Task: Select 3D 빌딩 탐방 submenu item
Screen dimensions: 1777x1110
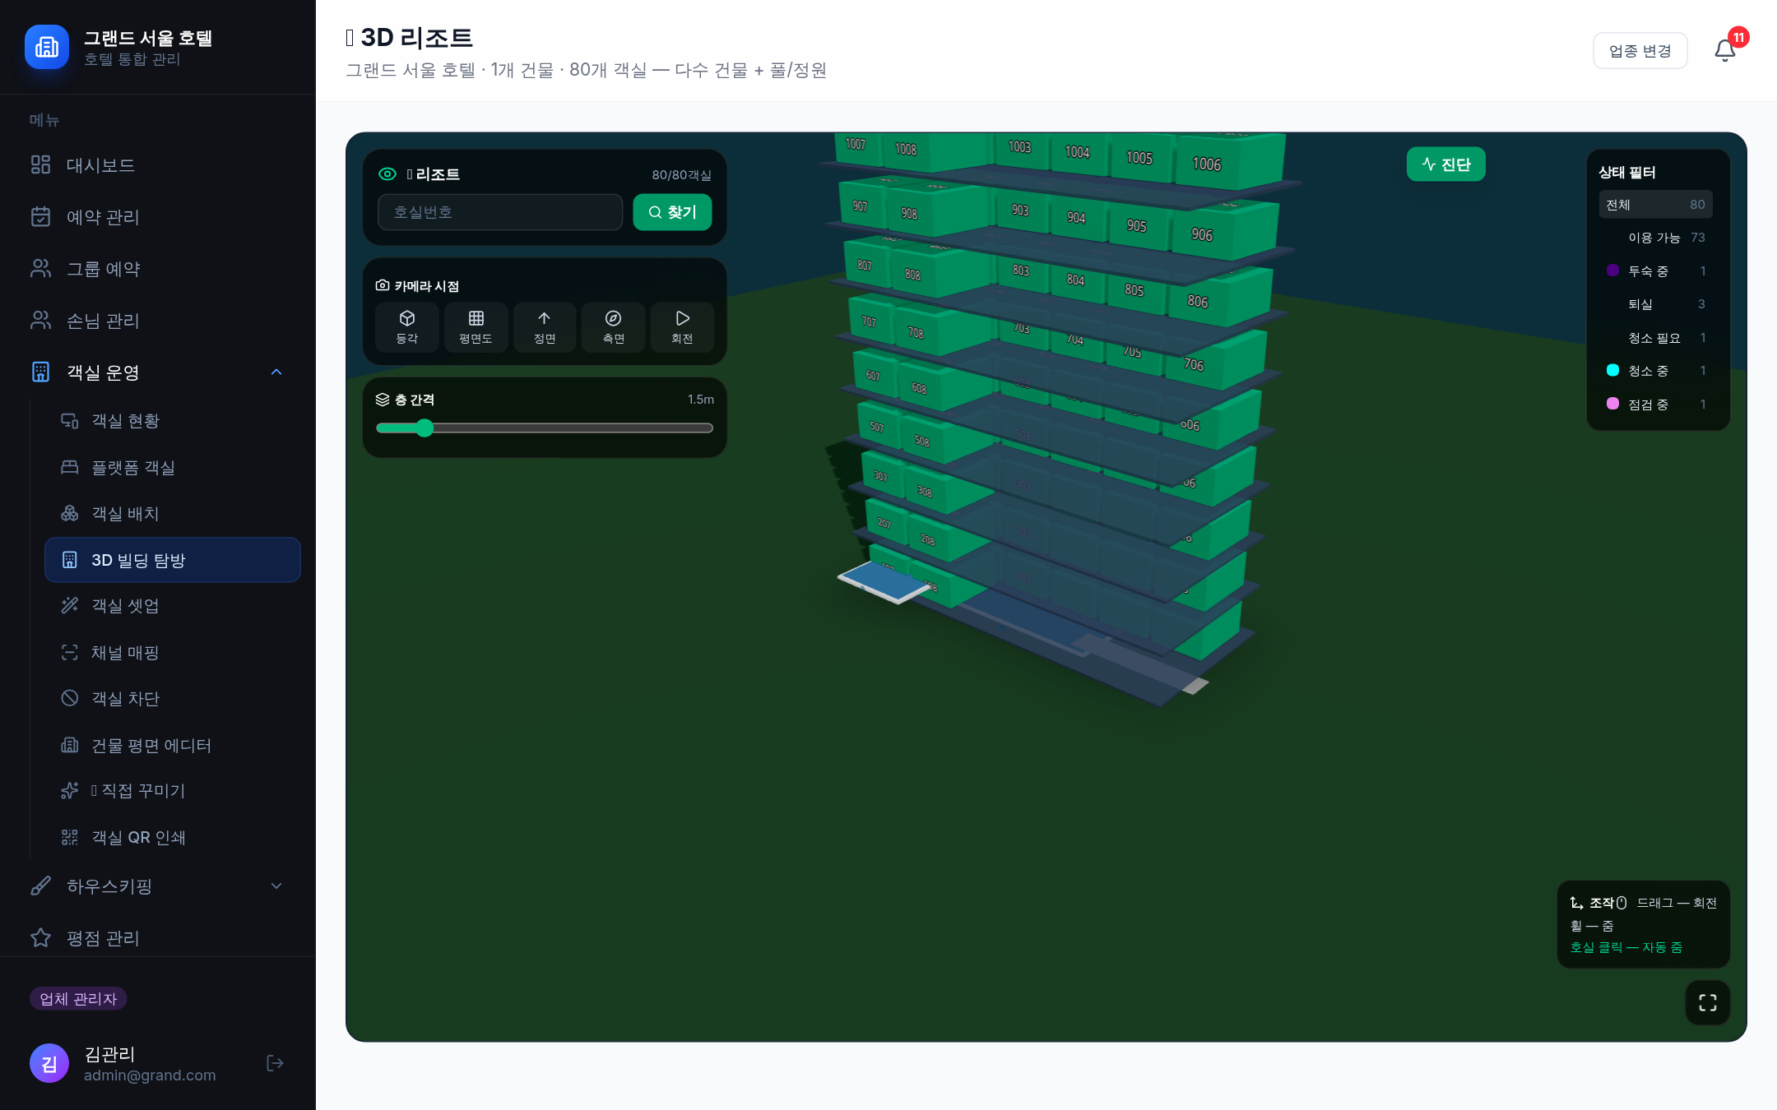Action: point(173,560)
